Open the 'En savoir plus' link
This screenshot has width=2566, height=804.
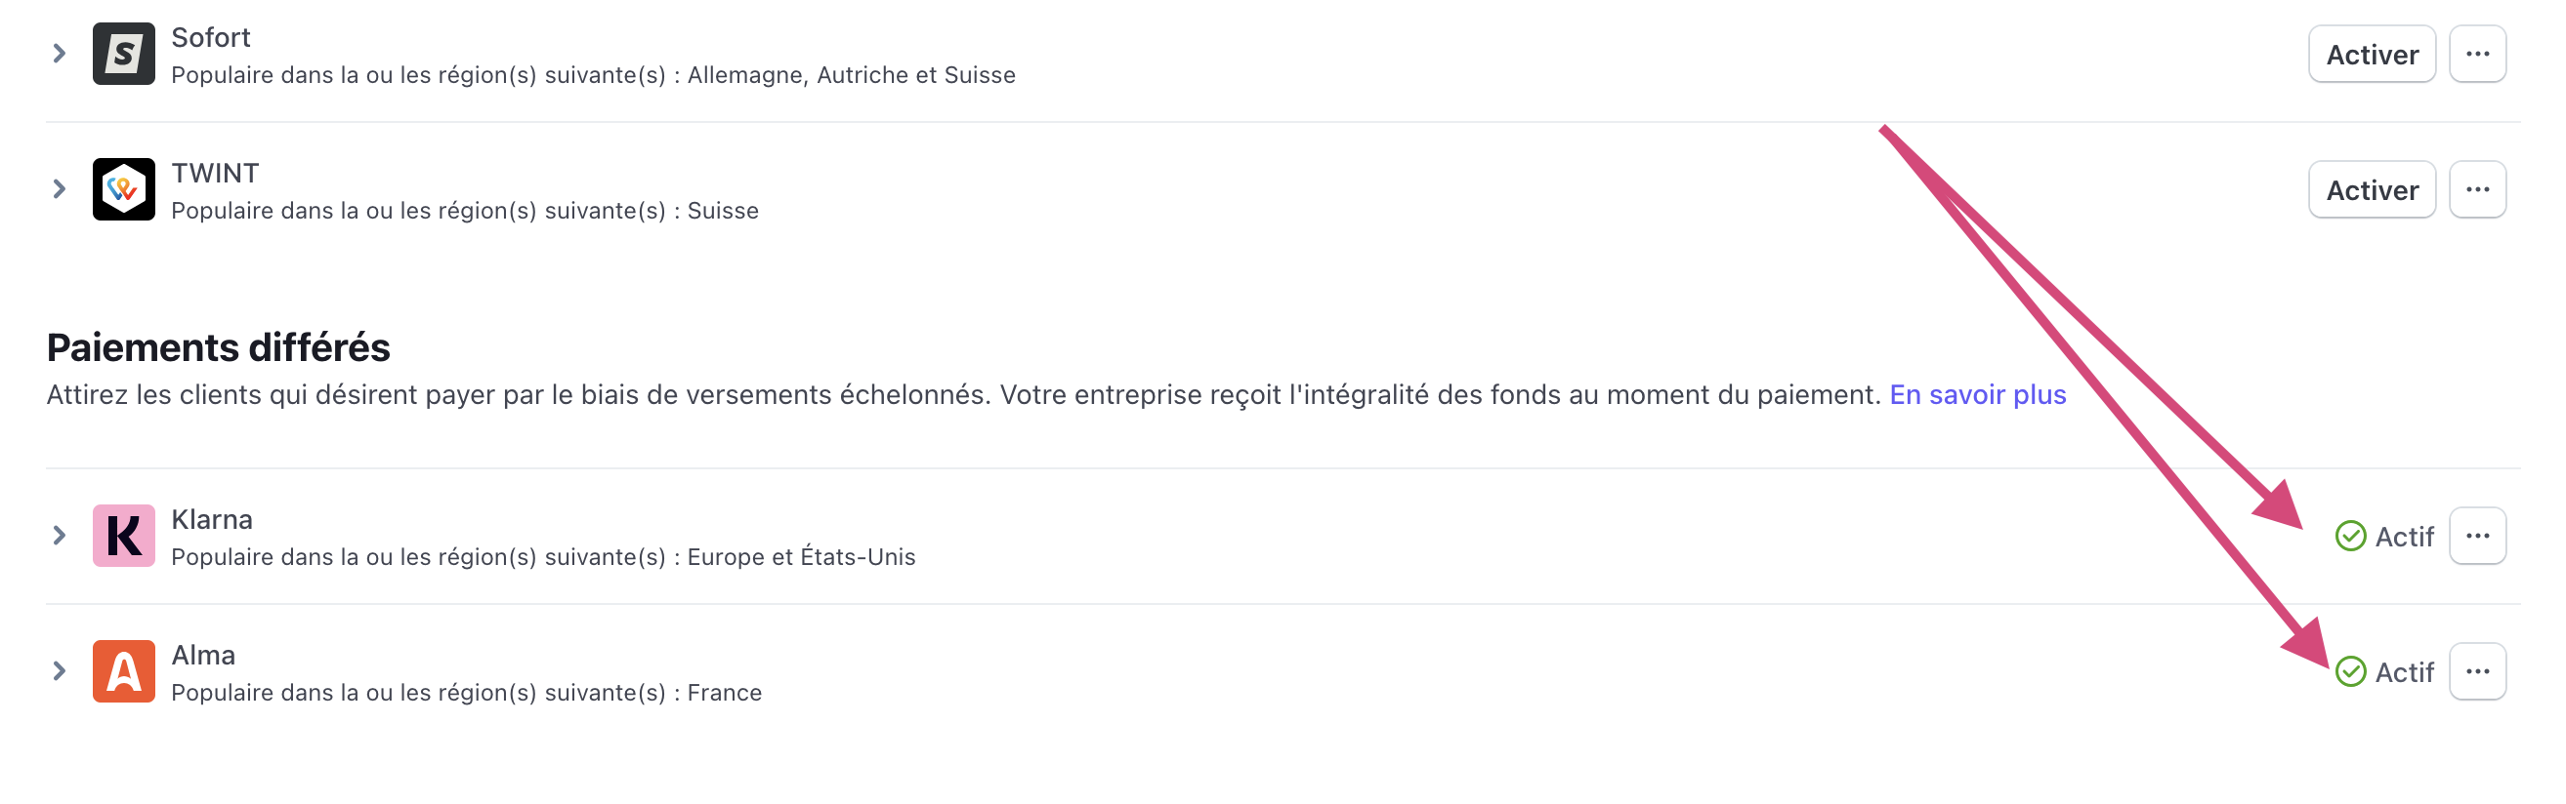(x=1977, y=394)
